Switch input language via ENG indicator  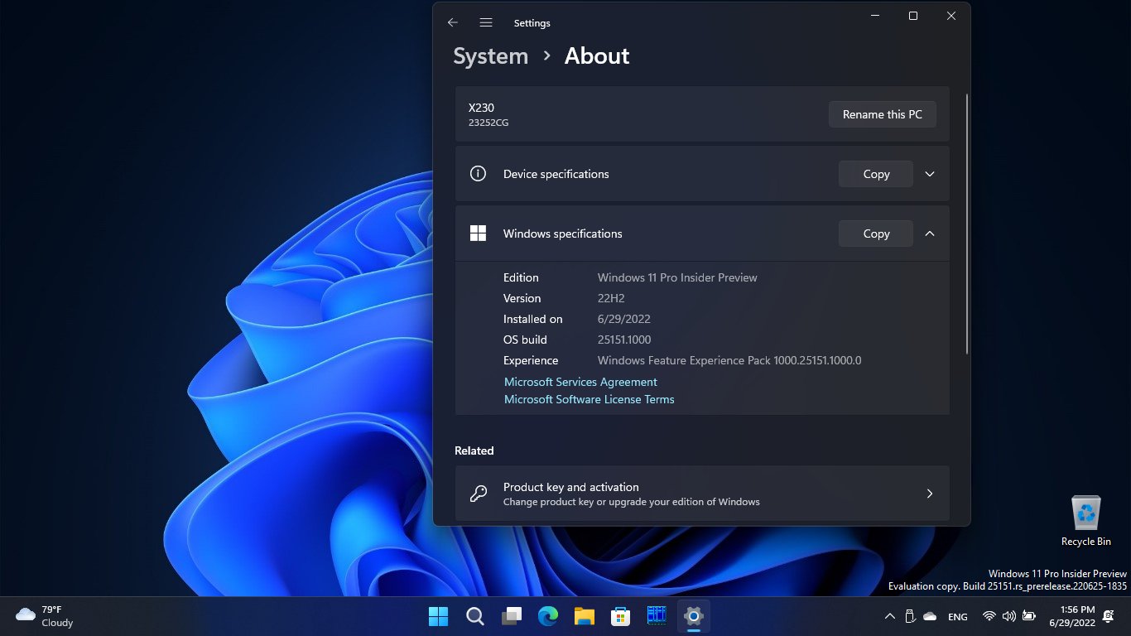pos(958,616)
